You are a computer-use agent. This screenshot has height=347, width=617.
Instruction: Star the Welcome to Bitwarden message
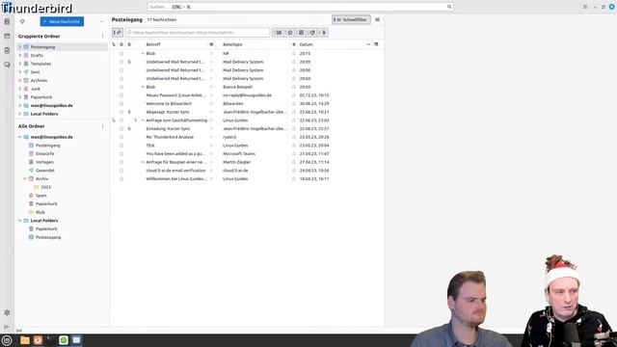click(121, 103)
